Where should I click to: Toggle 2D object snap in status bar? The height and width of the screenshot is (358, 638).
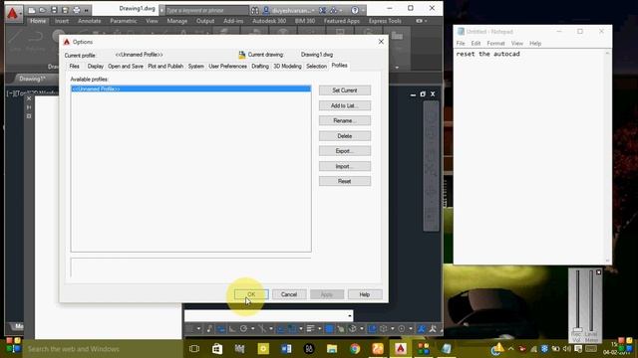tap(292, 329)
